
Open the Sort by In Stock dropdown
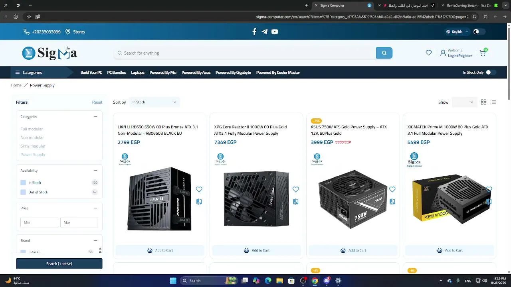coord(154,102)
